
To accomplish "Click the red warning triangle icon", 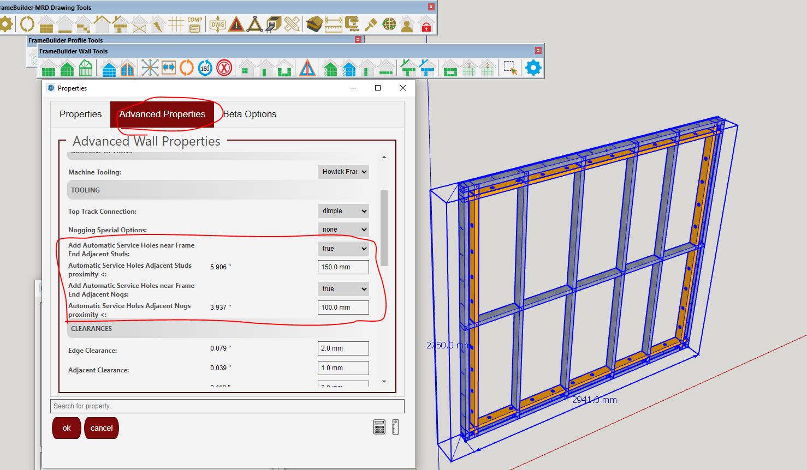I will coord(236,24).
